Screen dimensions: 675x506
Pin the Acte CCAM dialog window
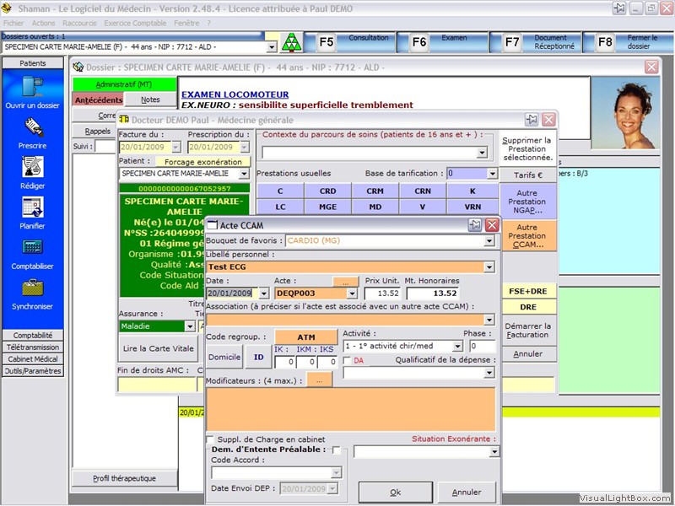click(x=475, y=224)
